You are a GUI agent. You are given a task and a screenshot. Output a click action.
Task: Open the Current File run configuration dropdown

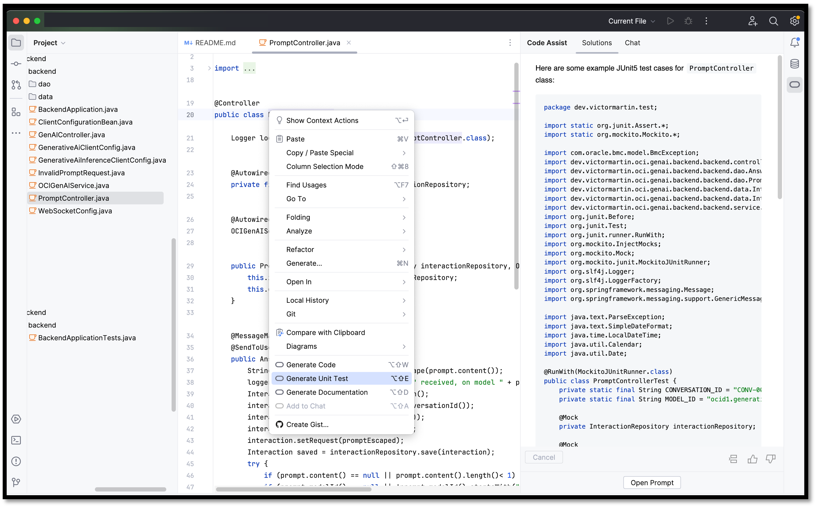point(631,21)
